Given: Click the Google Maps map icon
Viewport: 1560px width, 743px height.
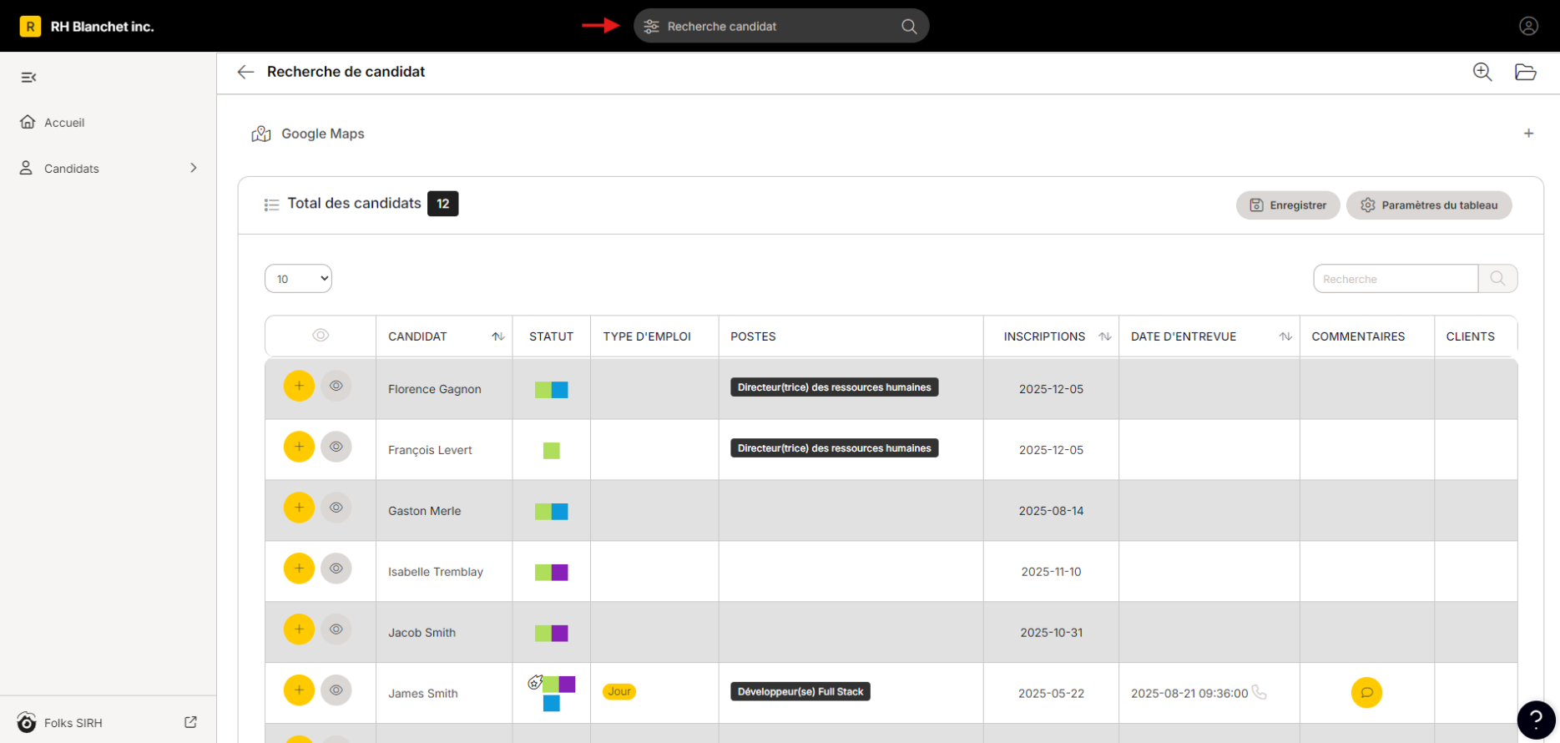Looking at the screenshot, I should 261,134.
